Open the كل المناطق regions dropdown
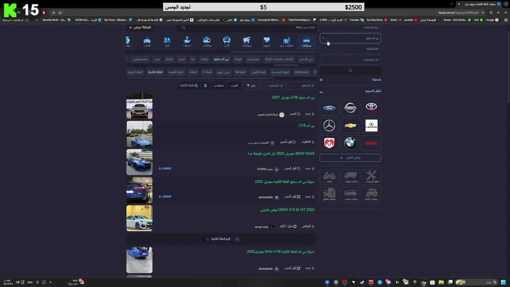The width and height of the screenshot is (510, 287). [x=302, y=85]
